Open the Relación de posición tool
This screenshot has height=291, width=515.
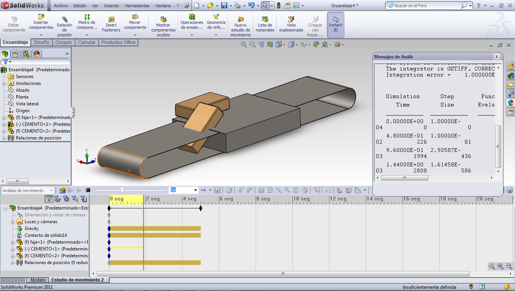[64, 27]
